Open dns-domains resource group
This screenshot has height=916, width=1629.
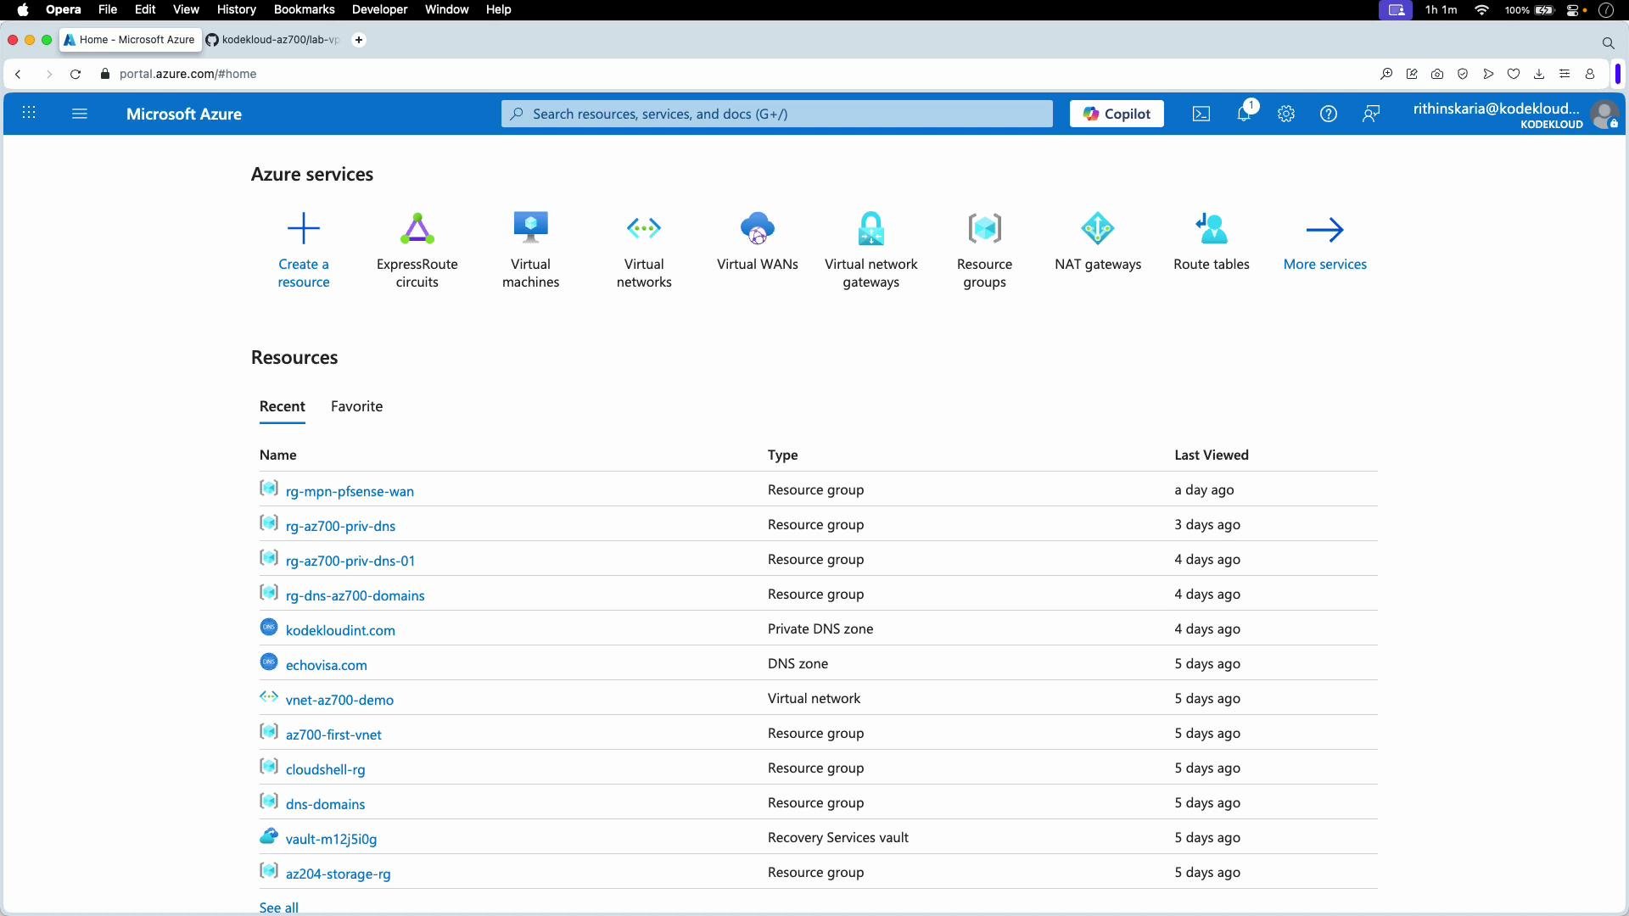tap(326, 804)
